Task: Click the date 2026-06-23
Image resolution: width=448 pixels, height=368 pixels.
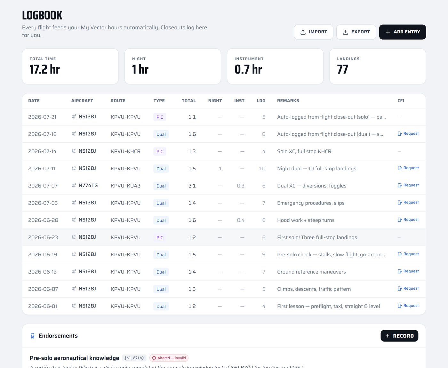Action: point(43,237)
